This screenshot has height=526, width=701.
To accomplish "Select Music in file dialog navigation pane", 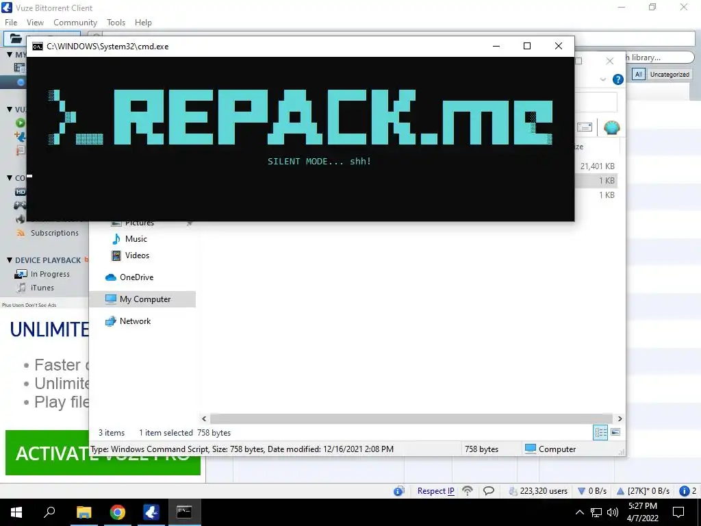I will [136, 239].
